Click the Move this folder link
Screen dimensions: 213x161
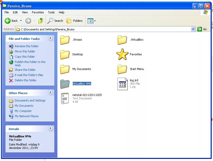[x=25, y=51]
